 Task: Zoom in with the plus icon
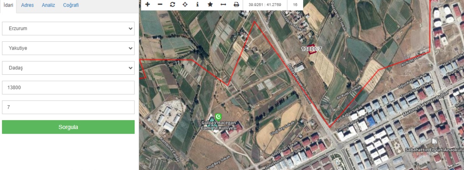[147, 4]
